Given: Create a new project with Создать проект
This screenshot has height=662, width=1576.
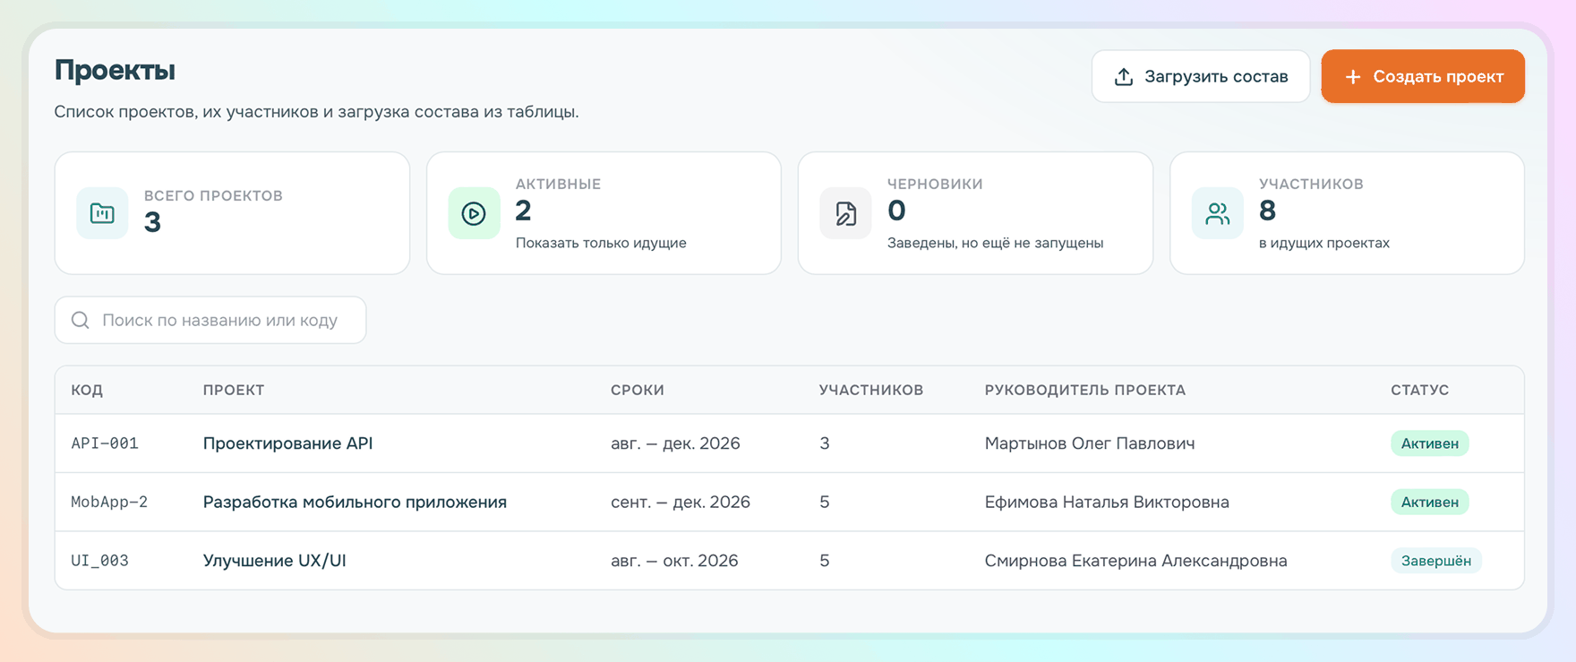Looking at the screenshot, I should pyautogui.click(x=1423, y=76).
